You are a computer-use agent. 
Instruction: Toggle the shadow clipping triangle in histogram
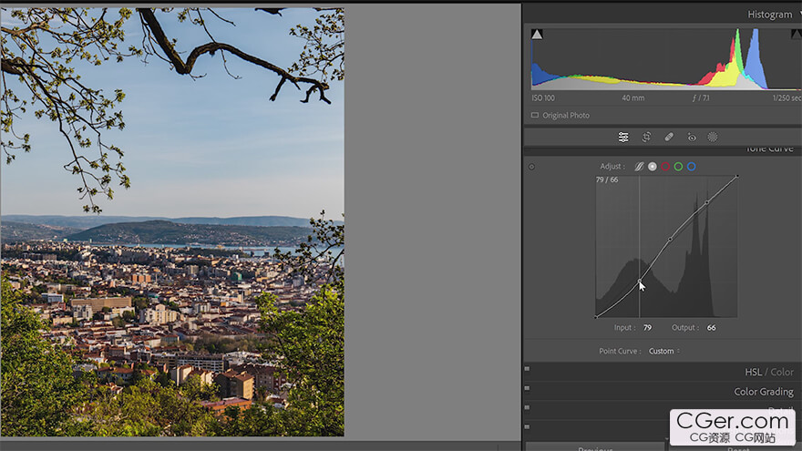[x=537, y=35]
